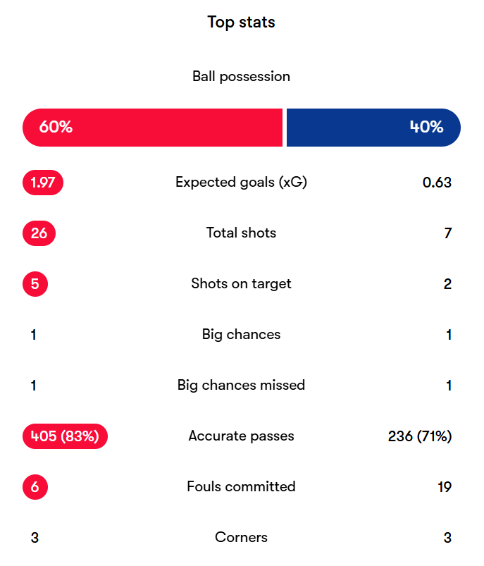
Task: Click the 0.63 expected goals value
Action: (437, 183)
